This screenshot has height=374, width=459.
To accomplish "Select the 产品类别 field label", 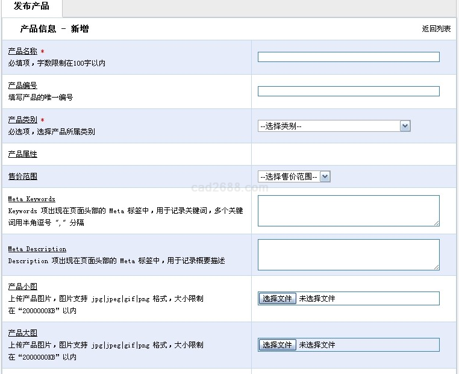I will pyautogui.click(x=23, y=120).
